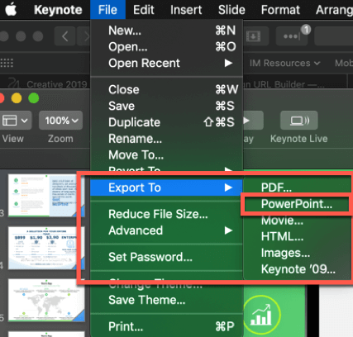Close the File menu in menu bar

coord(107,10)
